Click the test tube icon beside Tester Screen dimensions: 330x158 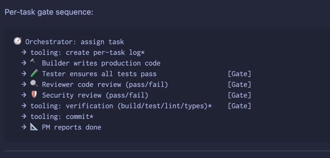(x=34, y=73)
